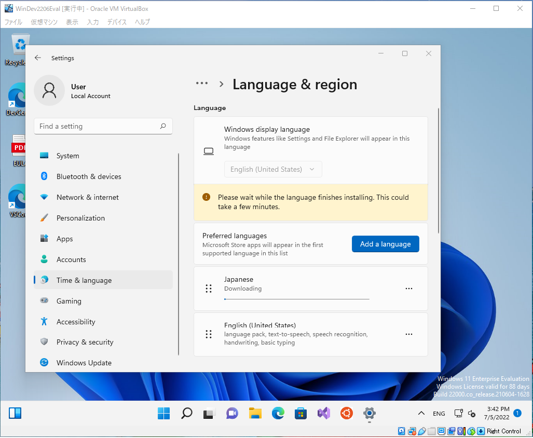Launch Microsoft Edge from the taskbar

point(278,413)
